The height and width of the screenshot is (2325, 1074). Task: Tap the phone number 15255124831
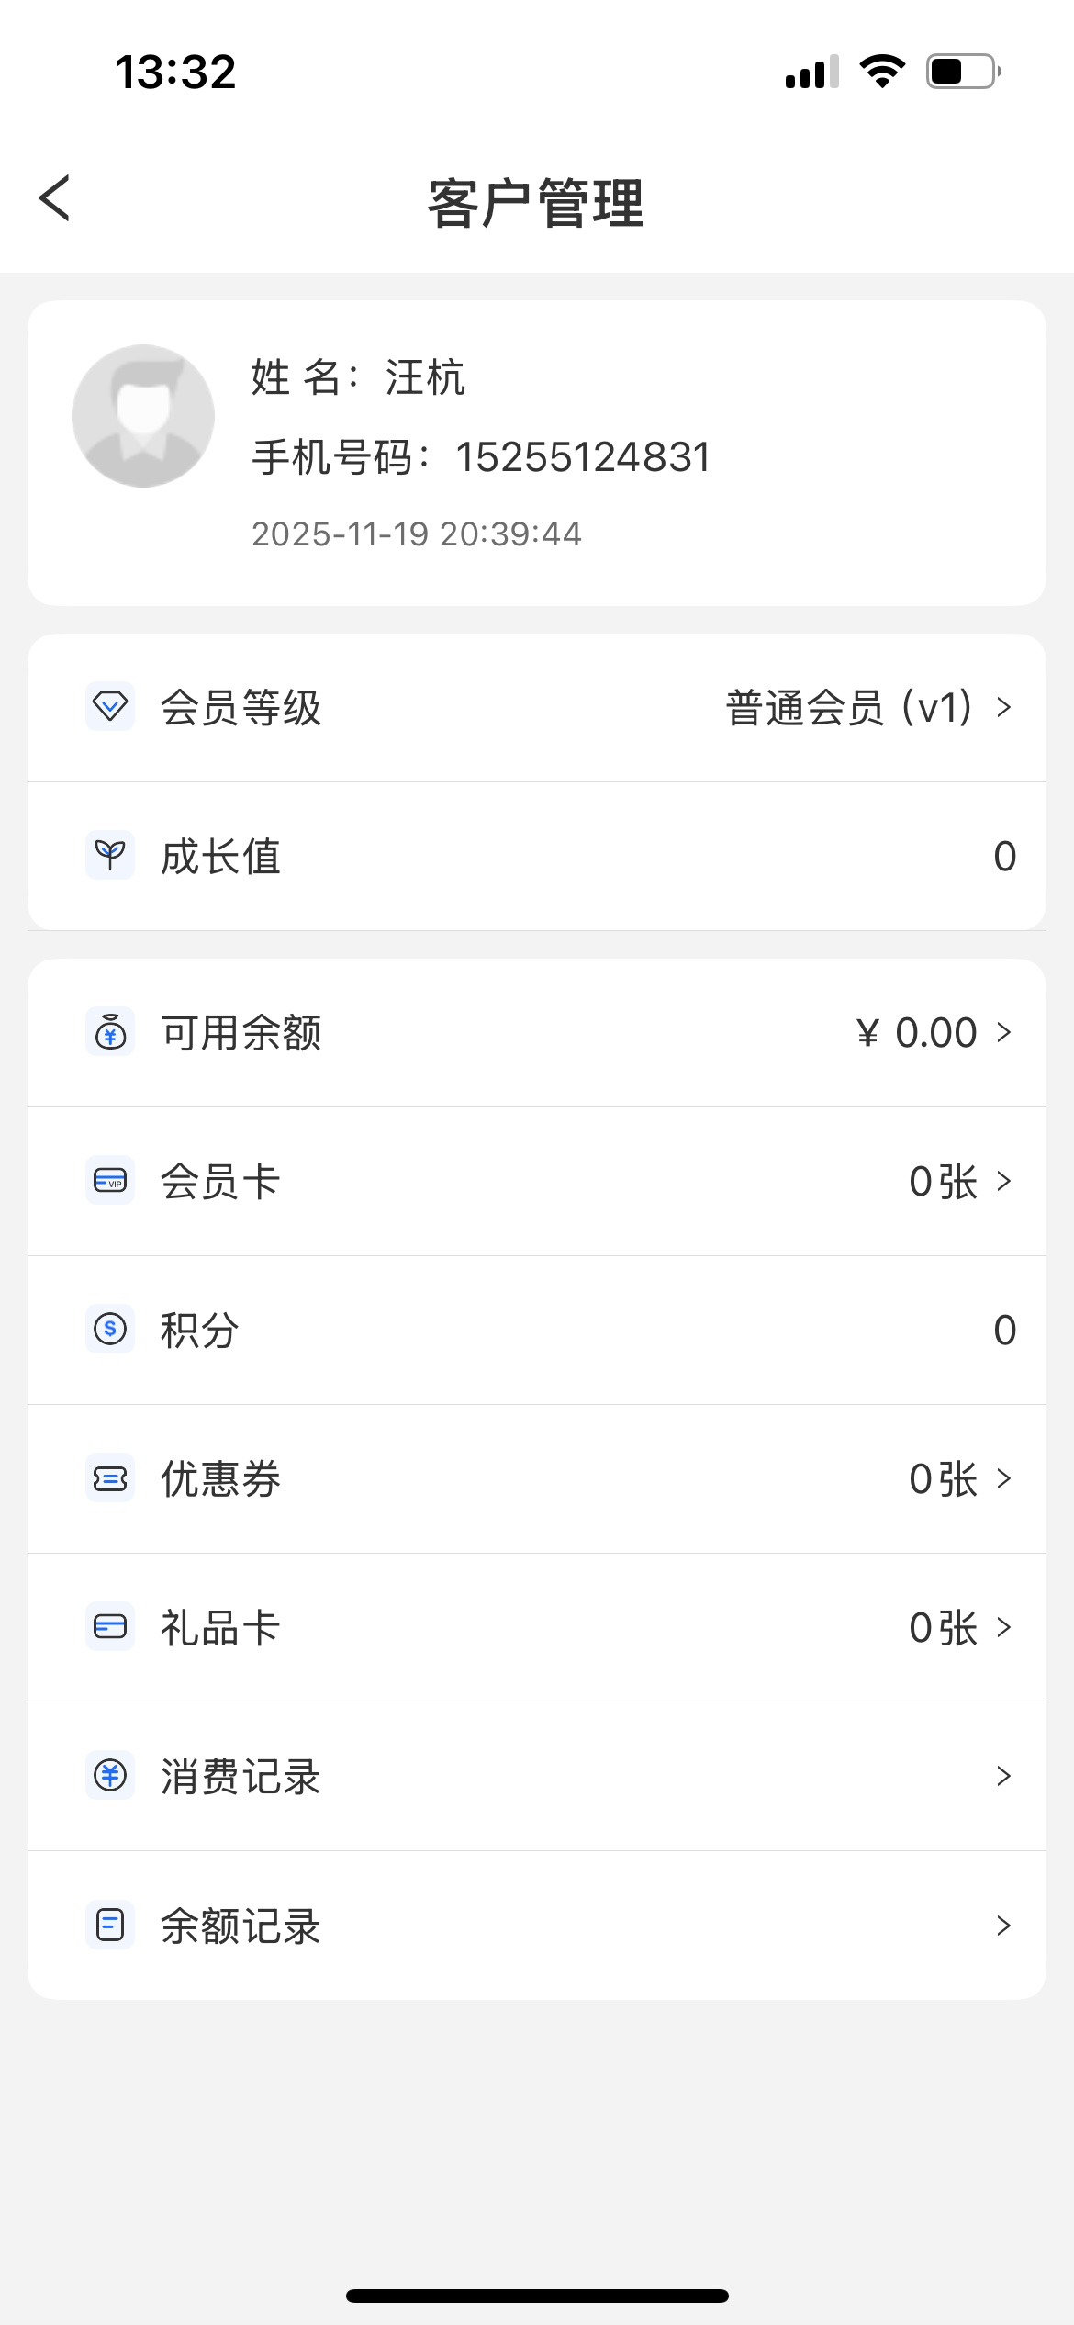point(583,457)
